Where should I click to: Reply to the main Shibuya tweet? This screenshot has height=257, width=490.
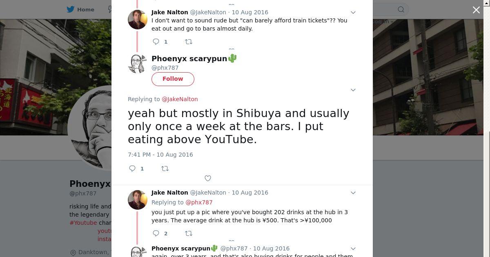(x=132, y=168)
